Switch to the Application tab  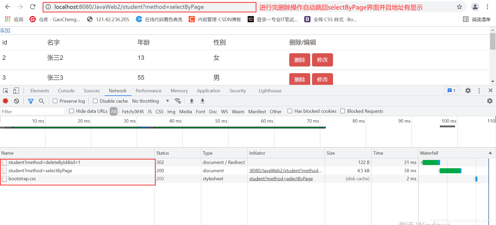(x=209, y=91)
